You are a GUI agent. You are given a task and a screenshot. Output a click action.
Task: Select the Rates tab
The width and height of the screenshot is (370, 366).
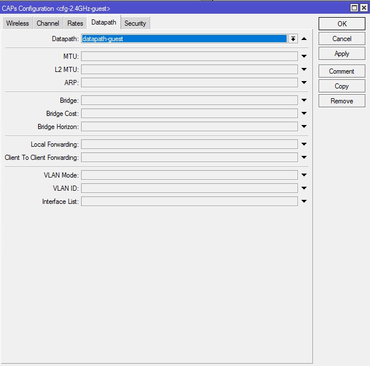pos(75,23)
